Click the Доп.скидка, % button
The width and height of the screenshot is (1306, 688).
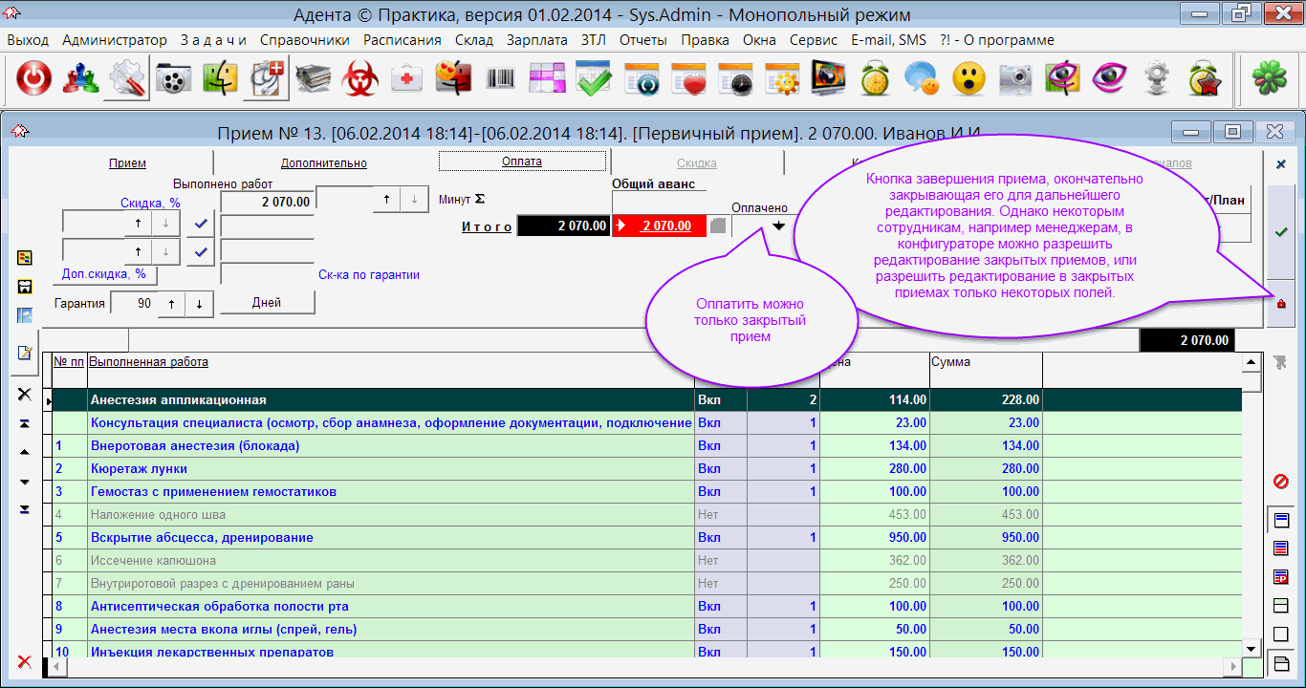(104, 274)
